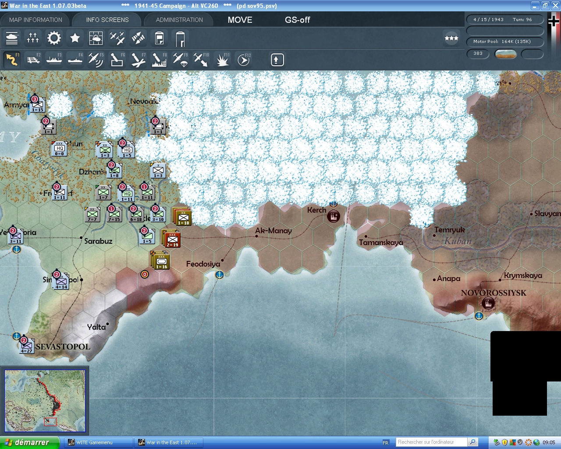This screenshot has width=561, height=449.
Task: Select the F1 move mode
Action: point(12,59)
